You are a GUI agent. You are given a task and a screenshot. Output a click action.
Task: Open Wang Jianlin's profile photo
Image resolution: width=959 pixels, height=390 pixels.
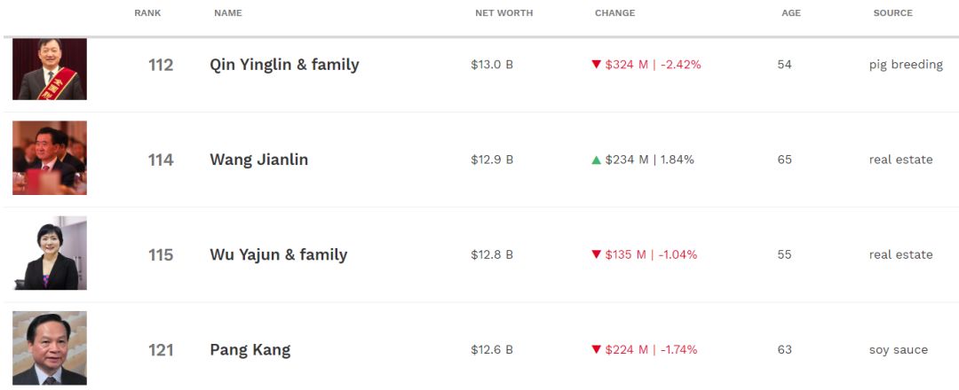50,158
